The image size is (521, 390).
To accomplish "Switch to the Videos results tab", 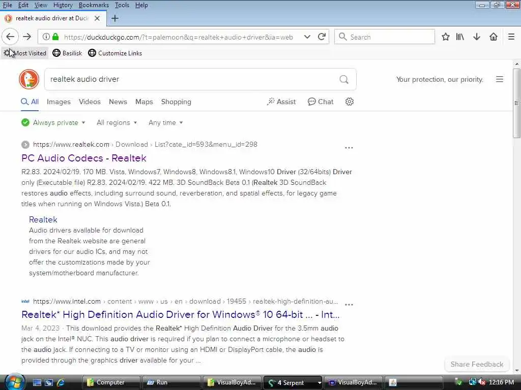I will 90,102.
